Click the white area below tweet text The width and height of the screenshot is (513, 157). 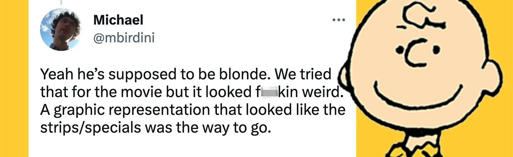coord(192,147)
